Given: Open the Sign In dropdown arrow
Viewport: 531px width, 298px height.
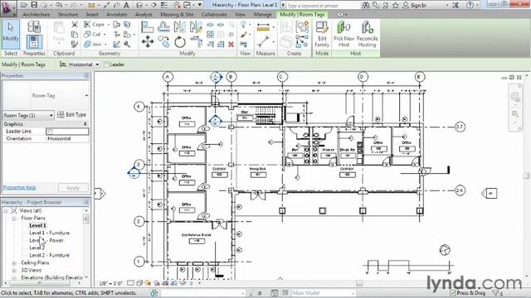Looking at the screenshot, I should 447,6.
